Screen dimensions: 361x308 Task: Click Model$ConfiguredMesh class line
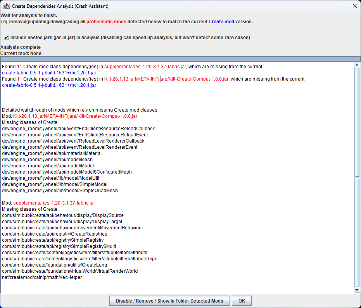pyautogui.click(x=67, y=172)
